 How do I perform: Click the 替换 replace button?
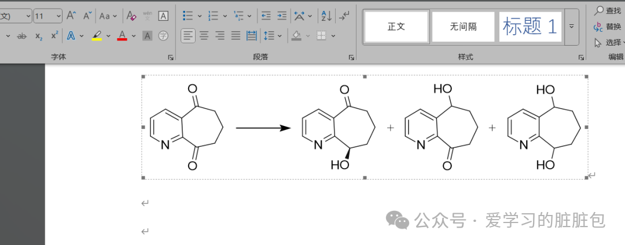(x=608, y=27)
